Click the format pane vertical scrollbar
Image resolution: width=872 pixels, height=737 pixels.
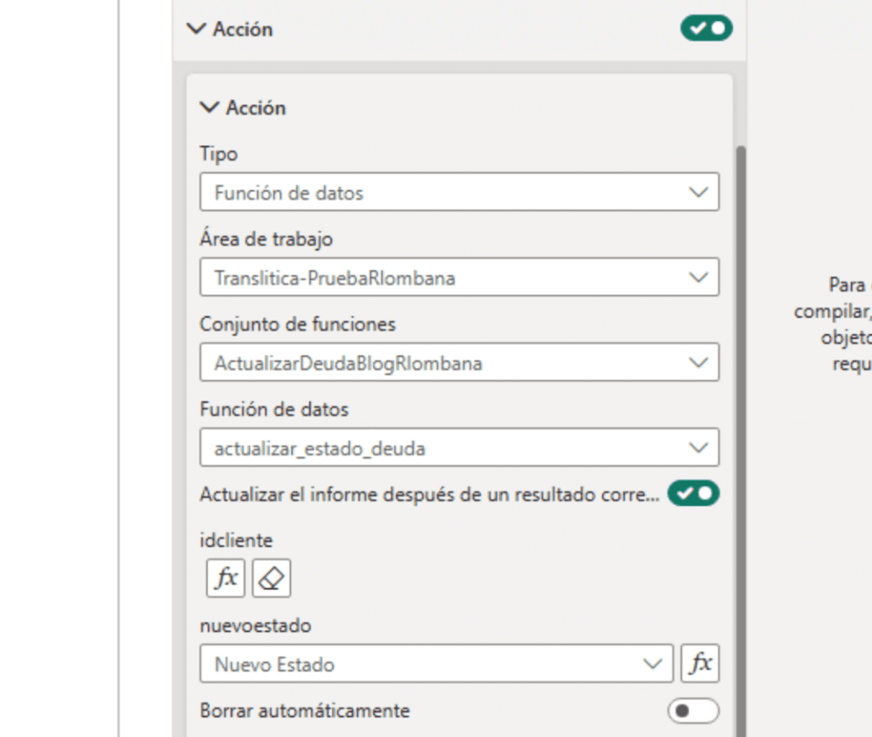[x=740, y=426]
